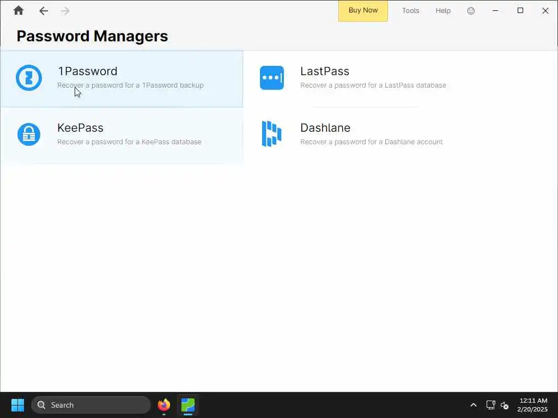Minimize the application window
Image resolution: width=558 pixels, height=418 pixels.
coord(495,11)
